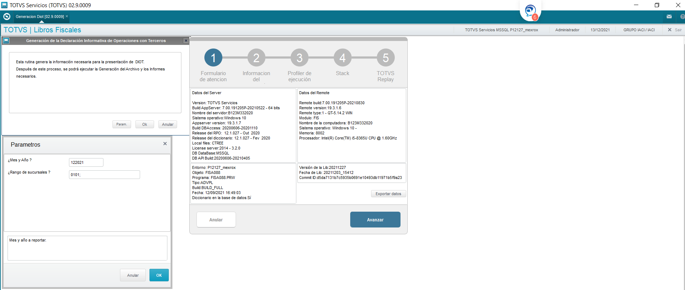
Task: Click the date 13/12/2021 in header
Action: coord(600,30)
